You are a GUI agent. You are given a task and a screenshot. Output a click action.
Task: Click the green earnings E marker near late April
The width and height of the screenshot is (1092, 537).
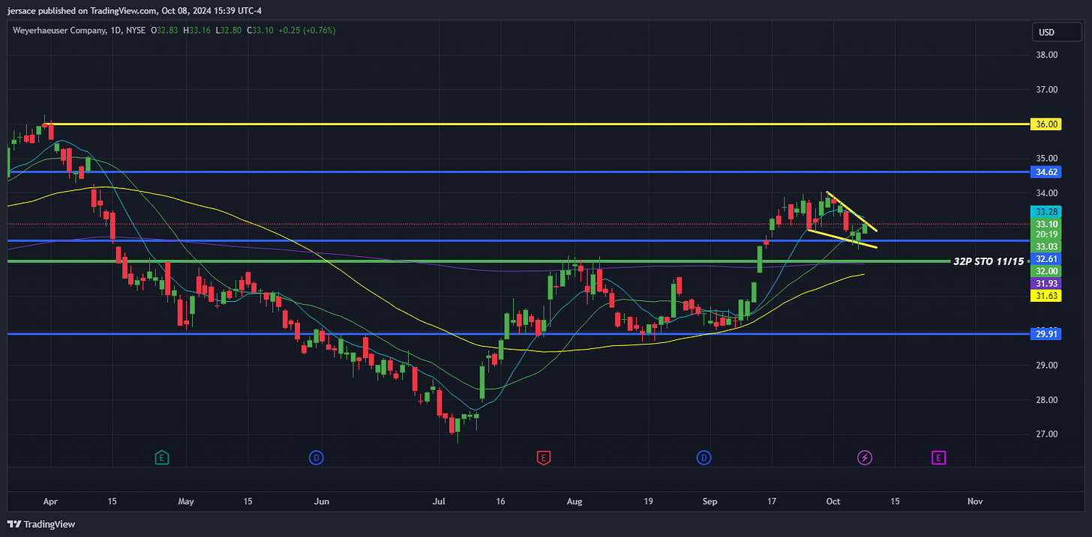coord(160,457)
